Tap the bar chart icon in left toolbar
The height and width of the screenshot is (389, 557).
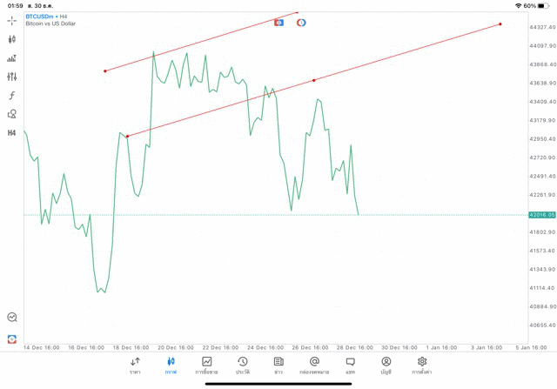[x=12, y=58]
